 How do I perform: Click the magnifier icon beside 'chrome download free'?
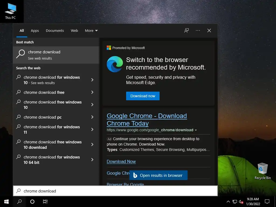click(19, 92)
